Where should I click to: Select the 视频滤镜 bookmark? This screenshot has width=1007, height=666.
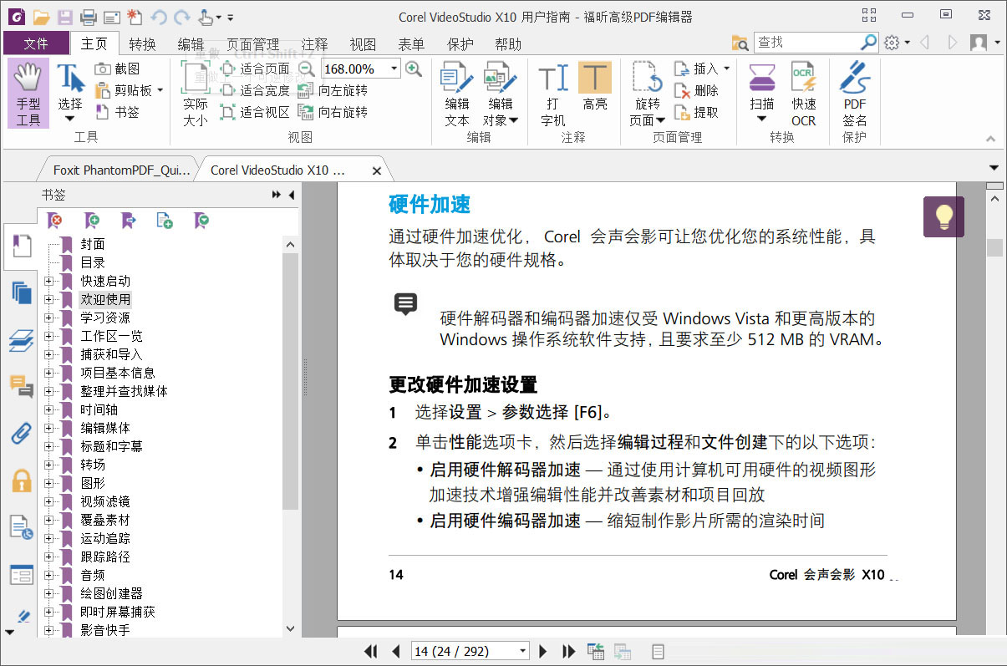(105, 501)
